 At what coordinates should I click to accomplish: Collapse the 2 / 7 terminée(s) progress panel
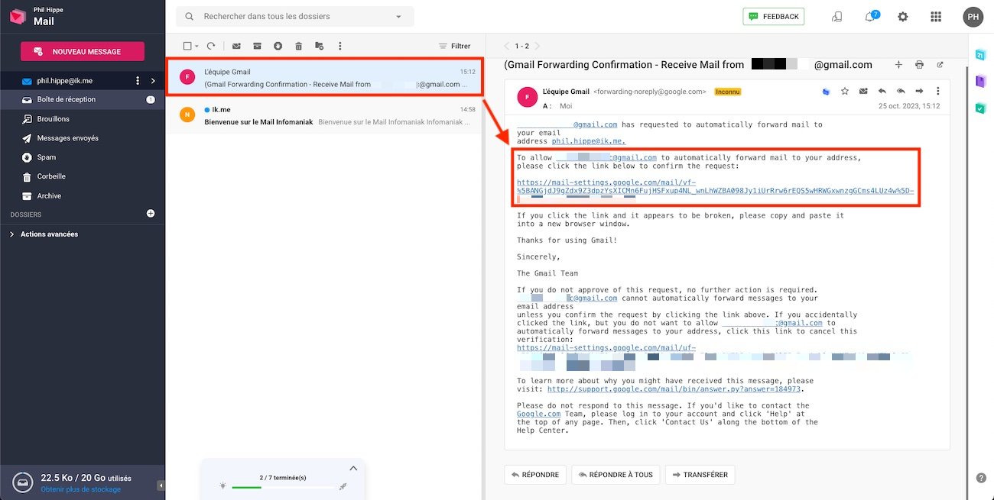click(x=353, y=469)
